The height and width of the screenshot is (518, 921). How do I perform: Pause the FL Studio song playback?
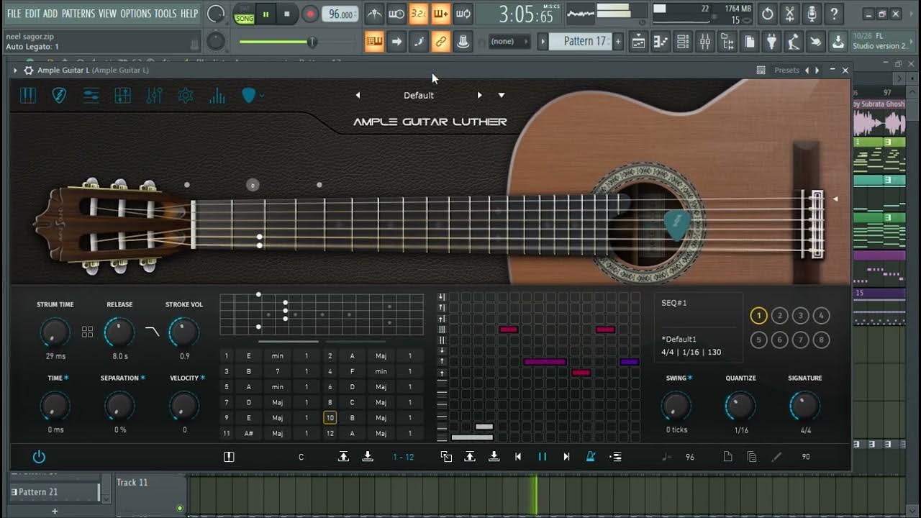266,14
